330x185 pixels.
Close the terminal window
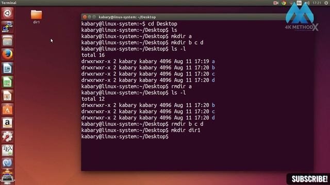point(85,17)
